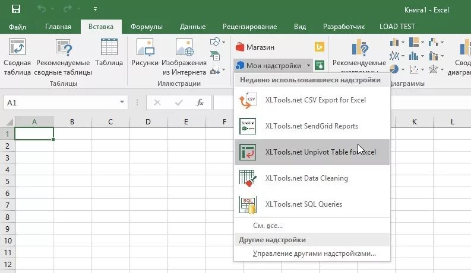
Task: Click the Bing Maps add-in icon
Action: tap(320, 47)
